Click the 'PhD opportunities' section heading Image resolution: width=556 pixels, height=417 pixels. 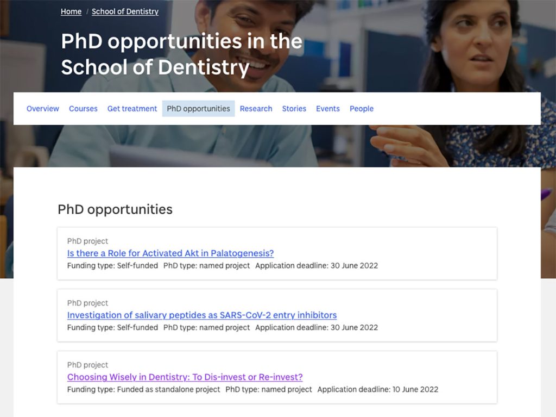click(115, 209)
